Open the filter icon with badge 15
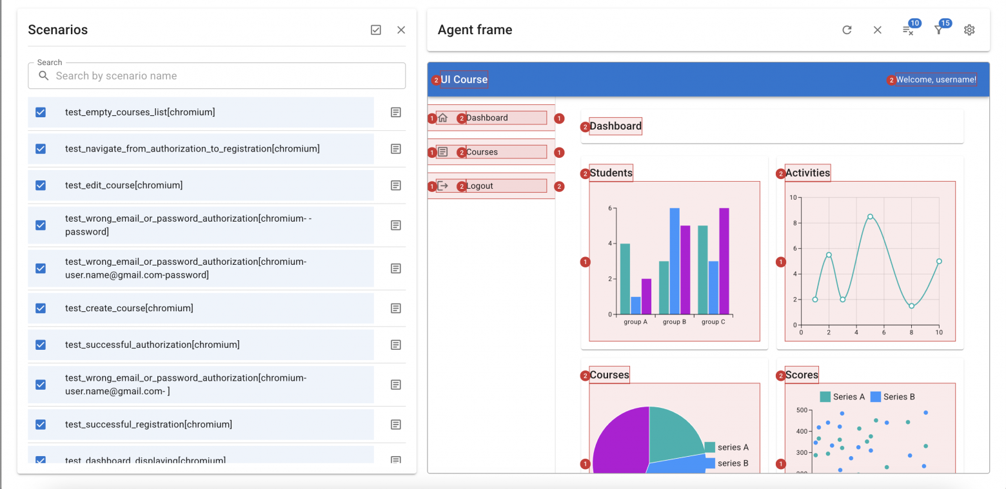Image resolution: width=1006 pixels, height=489 pixels. pyautogui.click(x=938, y=30)
